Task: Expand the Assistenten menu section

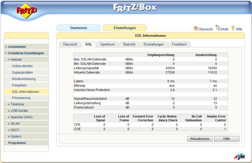Action: 17,47
